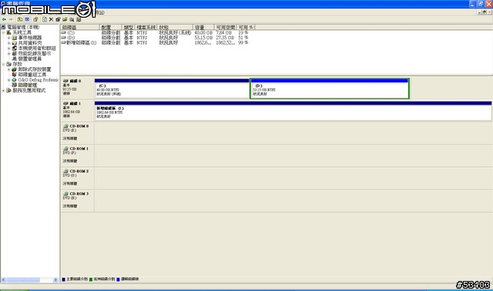Click the green extended partition legend swatch

pyautogui.click(x=91, y=279)
